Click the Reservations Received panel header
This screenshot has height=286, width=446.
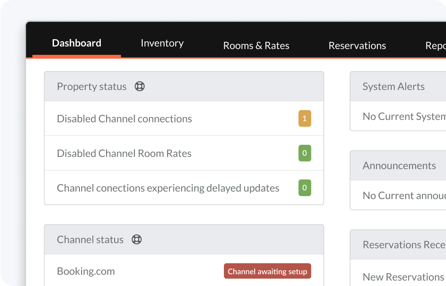click(x=398, y=245)
